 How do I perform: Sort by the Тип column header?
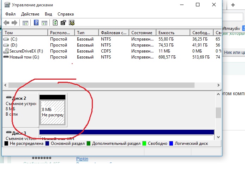point(87,33)
